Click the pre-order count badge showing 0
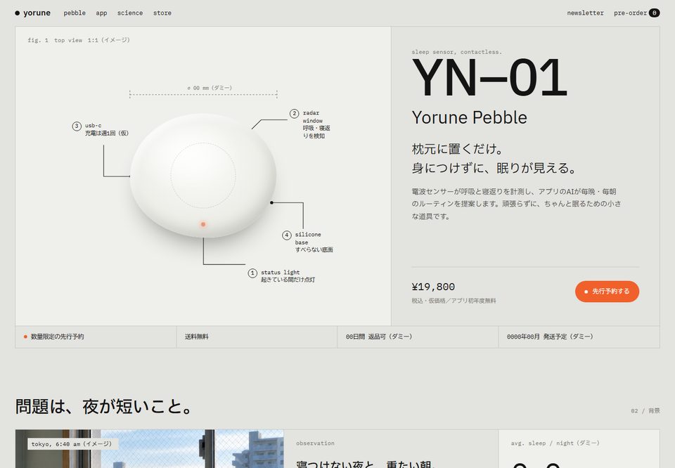The height and width of the screenshot is (468, 675). click(x=655, y=13)
